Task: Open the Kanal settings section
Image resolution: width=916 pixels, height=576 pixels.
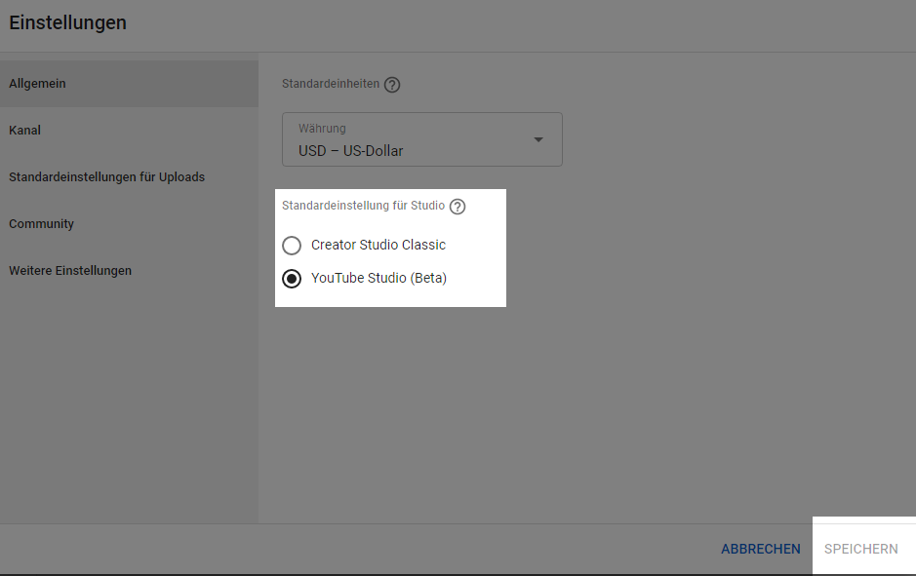Action: tap(25, 131)
